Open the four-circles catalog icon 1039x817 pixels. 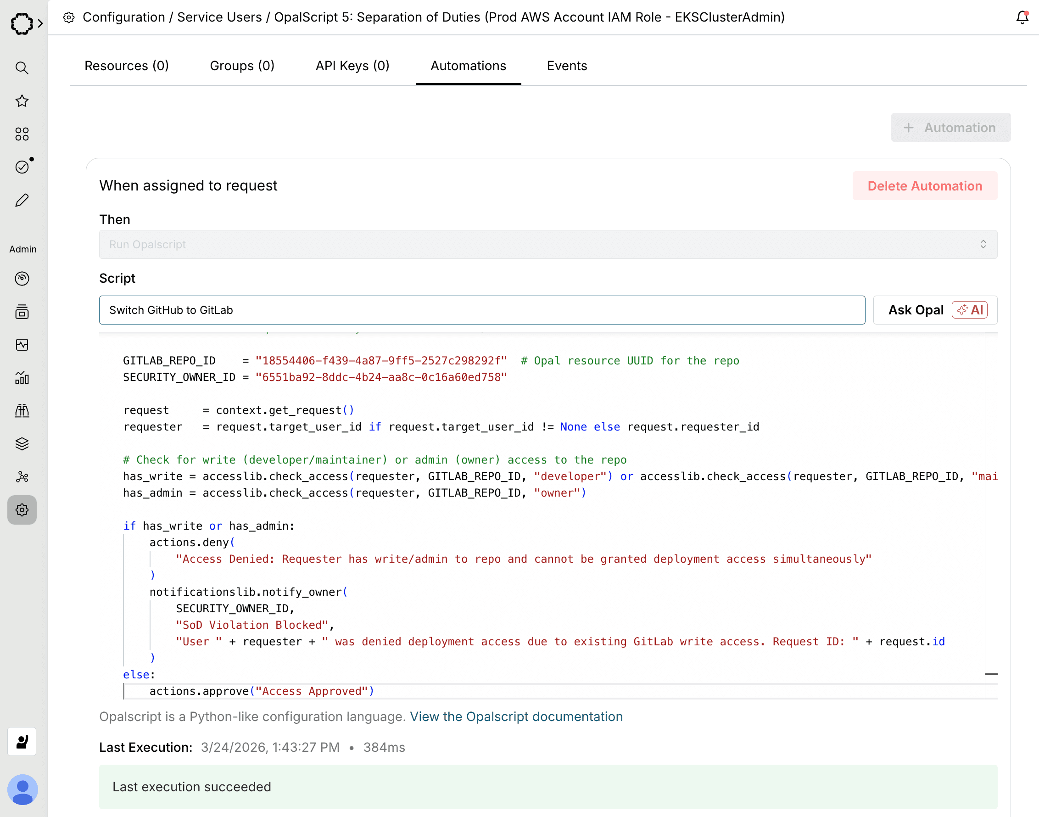pos(22,134)
